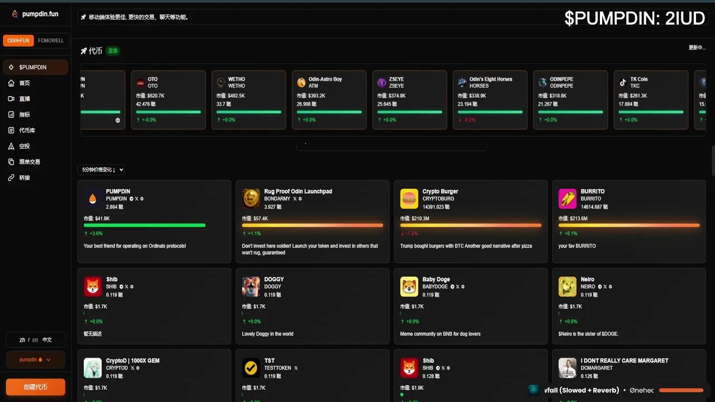Screen dimensions: 715x402
Task: Open the token library icon 代币库
Action: pos(11,130)
